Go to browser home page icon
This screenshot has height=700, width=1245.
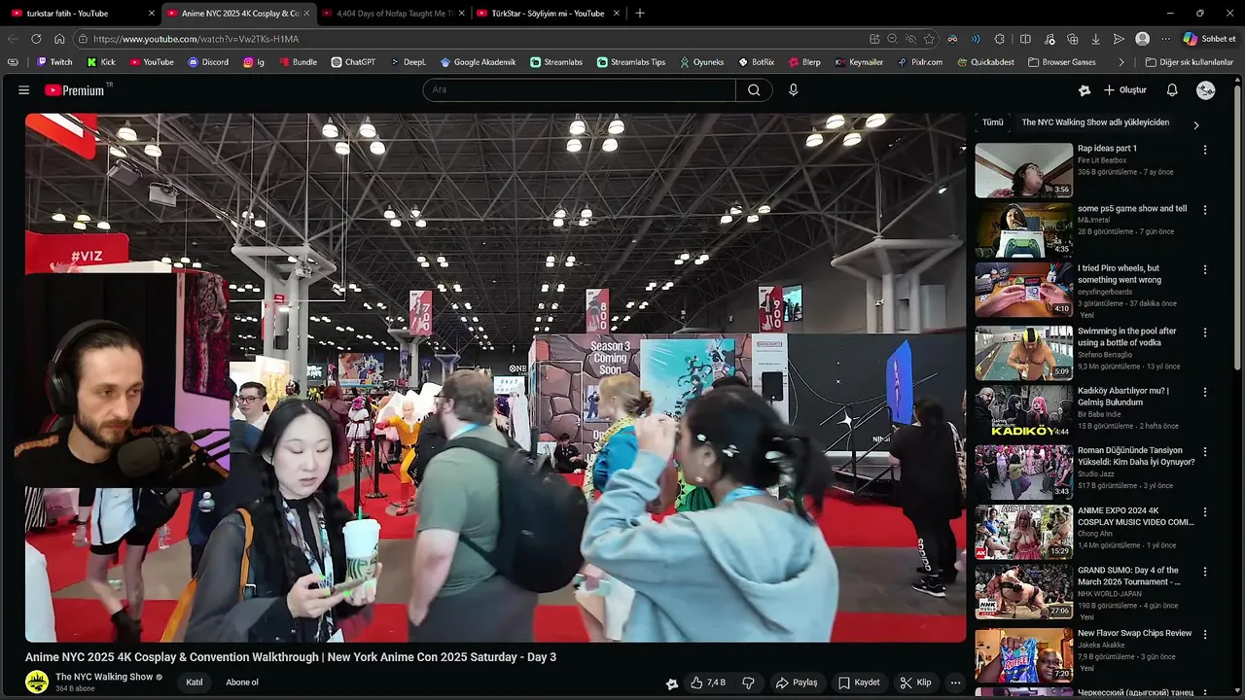(x=59, y=39)
